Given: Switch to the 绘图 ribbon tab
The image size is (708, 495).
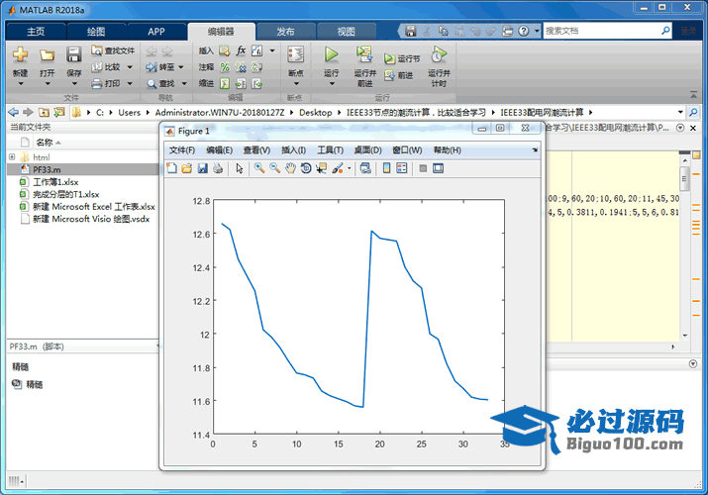Looking at the screenshot, I should click(x=96, y=32).
